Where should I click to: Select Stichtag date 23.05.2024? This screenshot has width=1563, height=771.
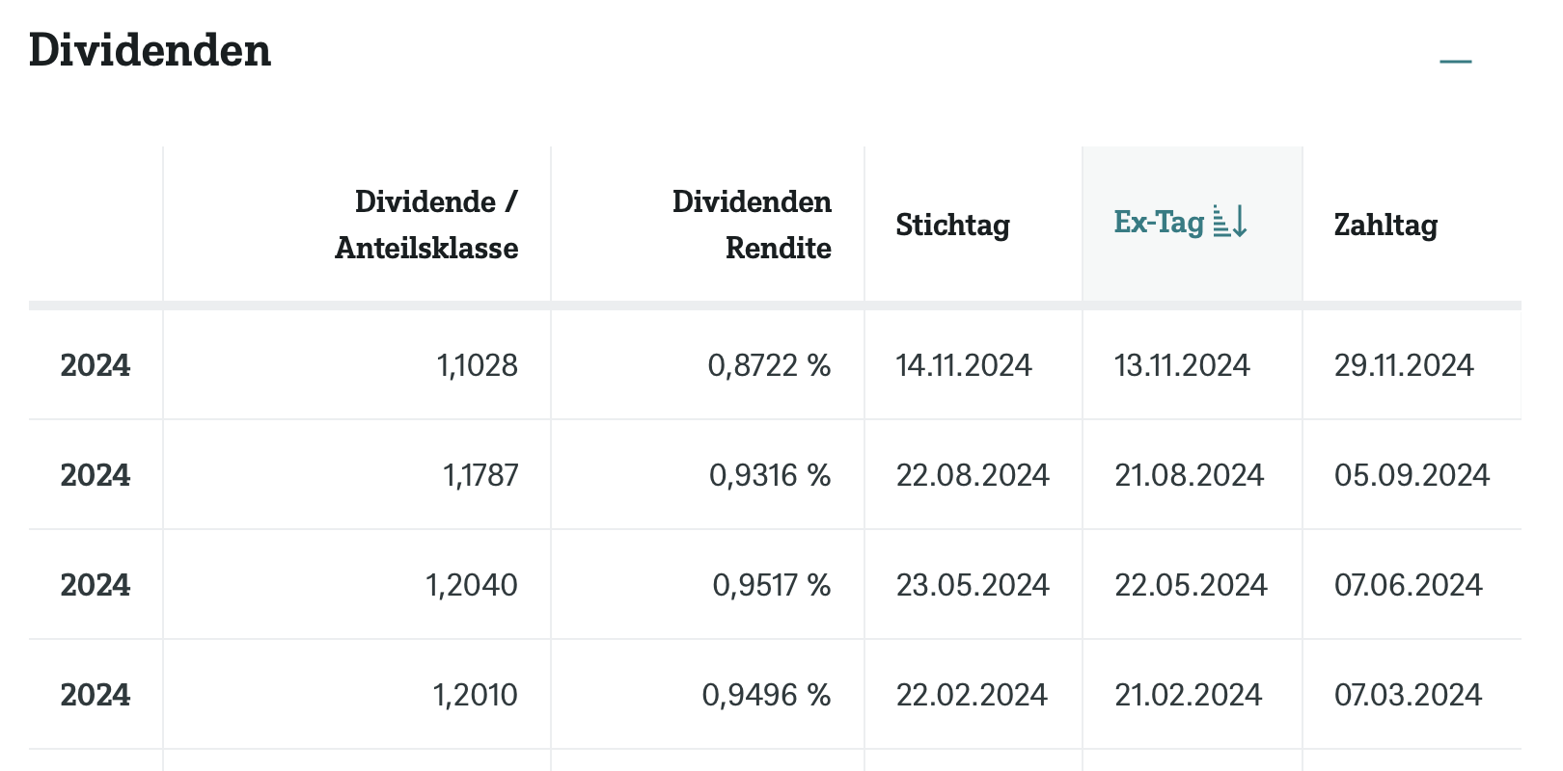tap(973, 585)
